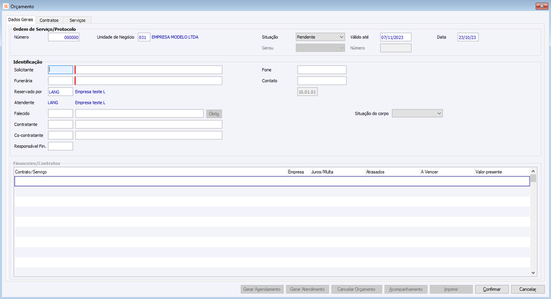Click the Funerária code field

(61, 80)
